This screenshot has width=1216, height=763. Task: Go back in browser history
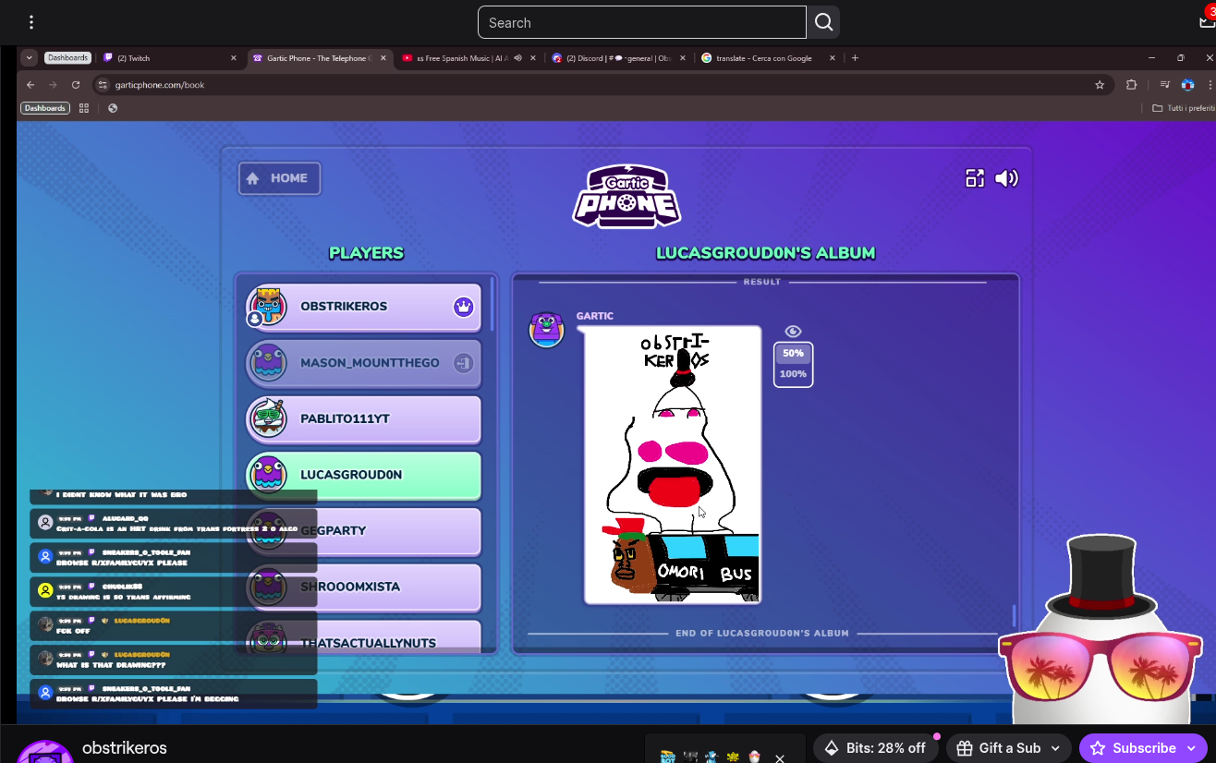tap(30, 85)
